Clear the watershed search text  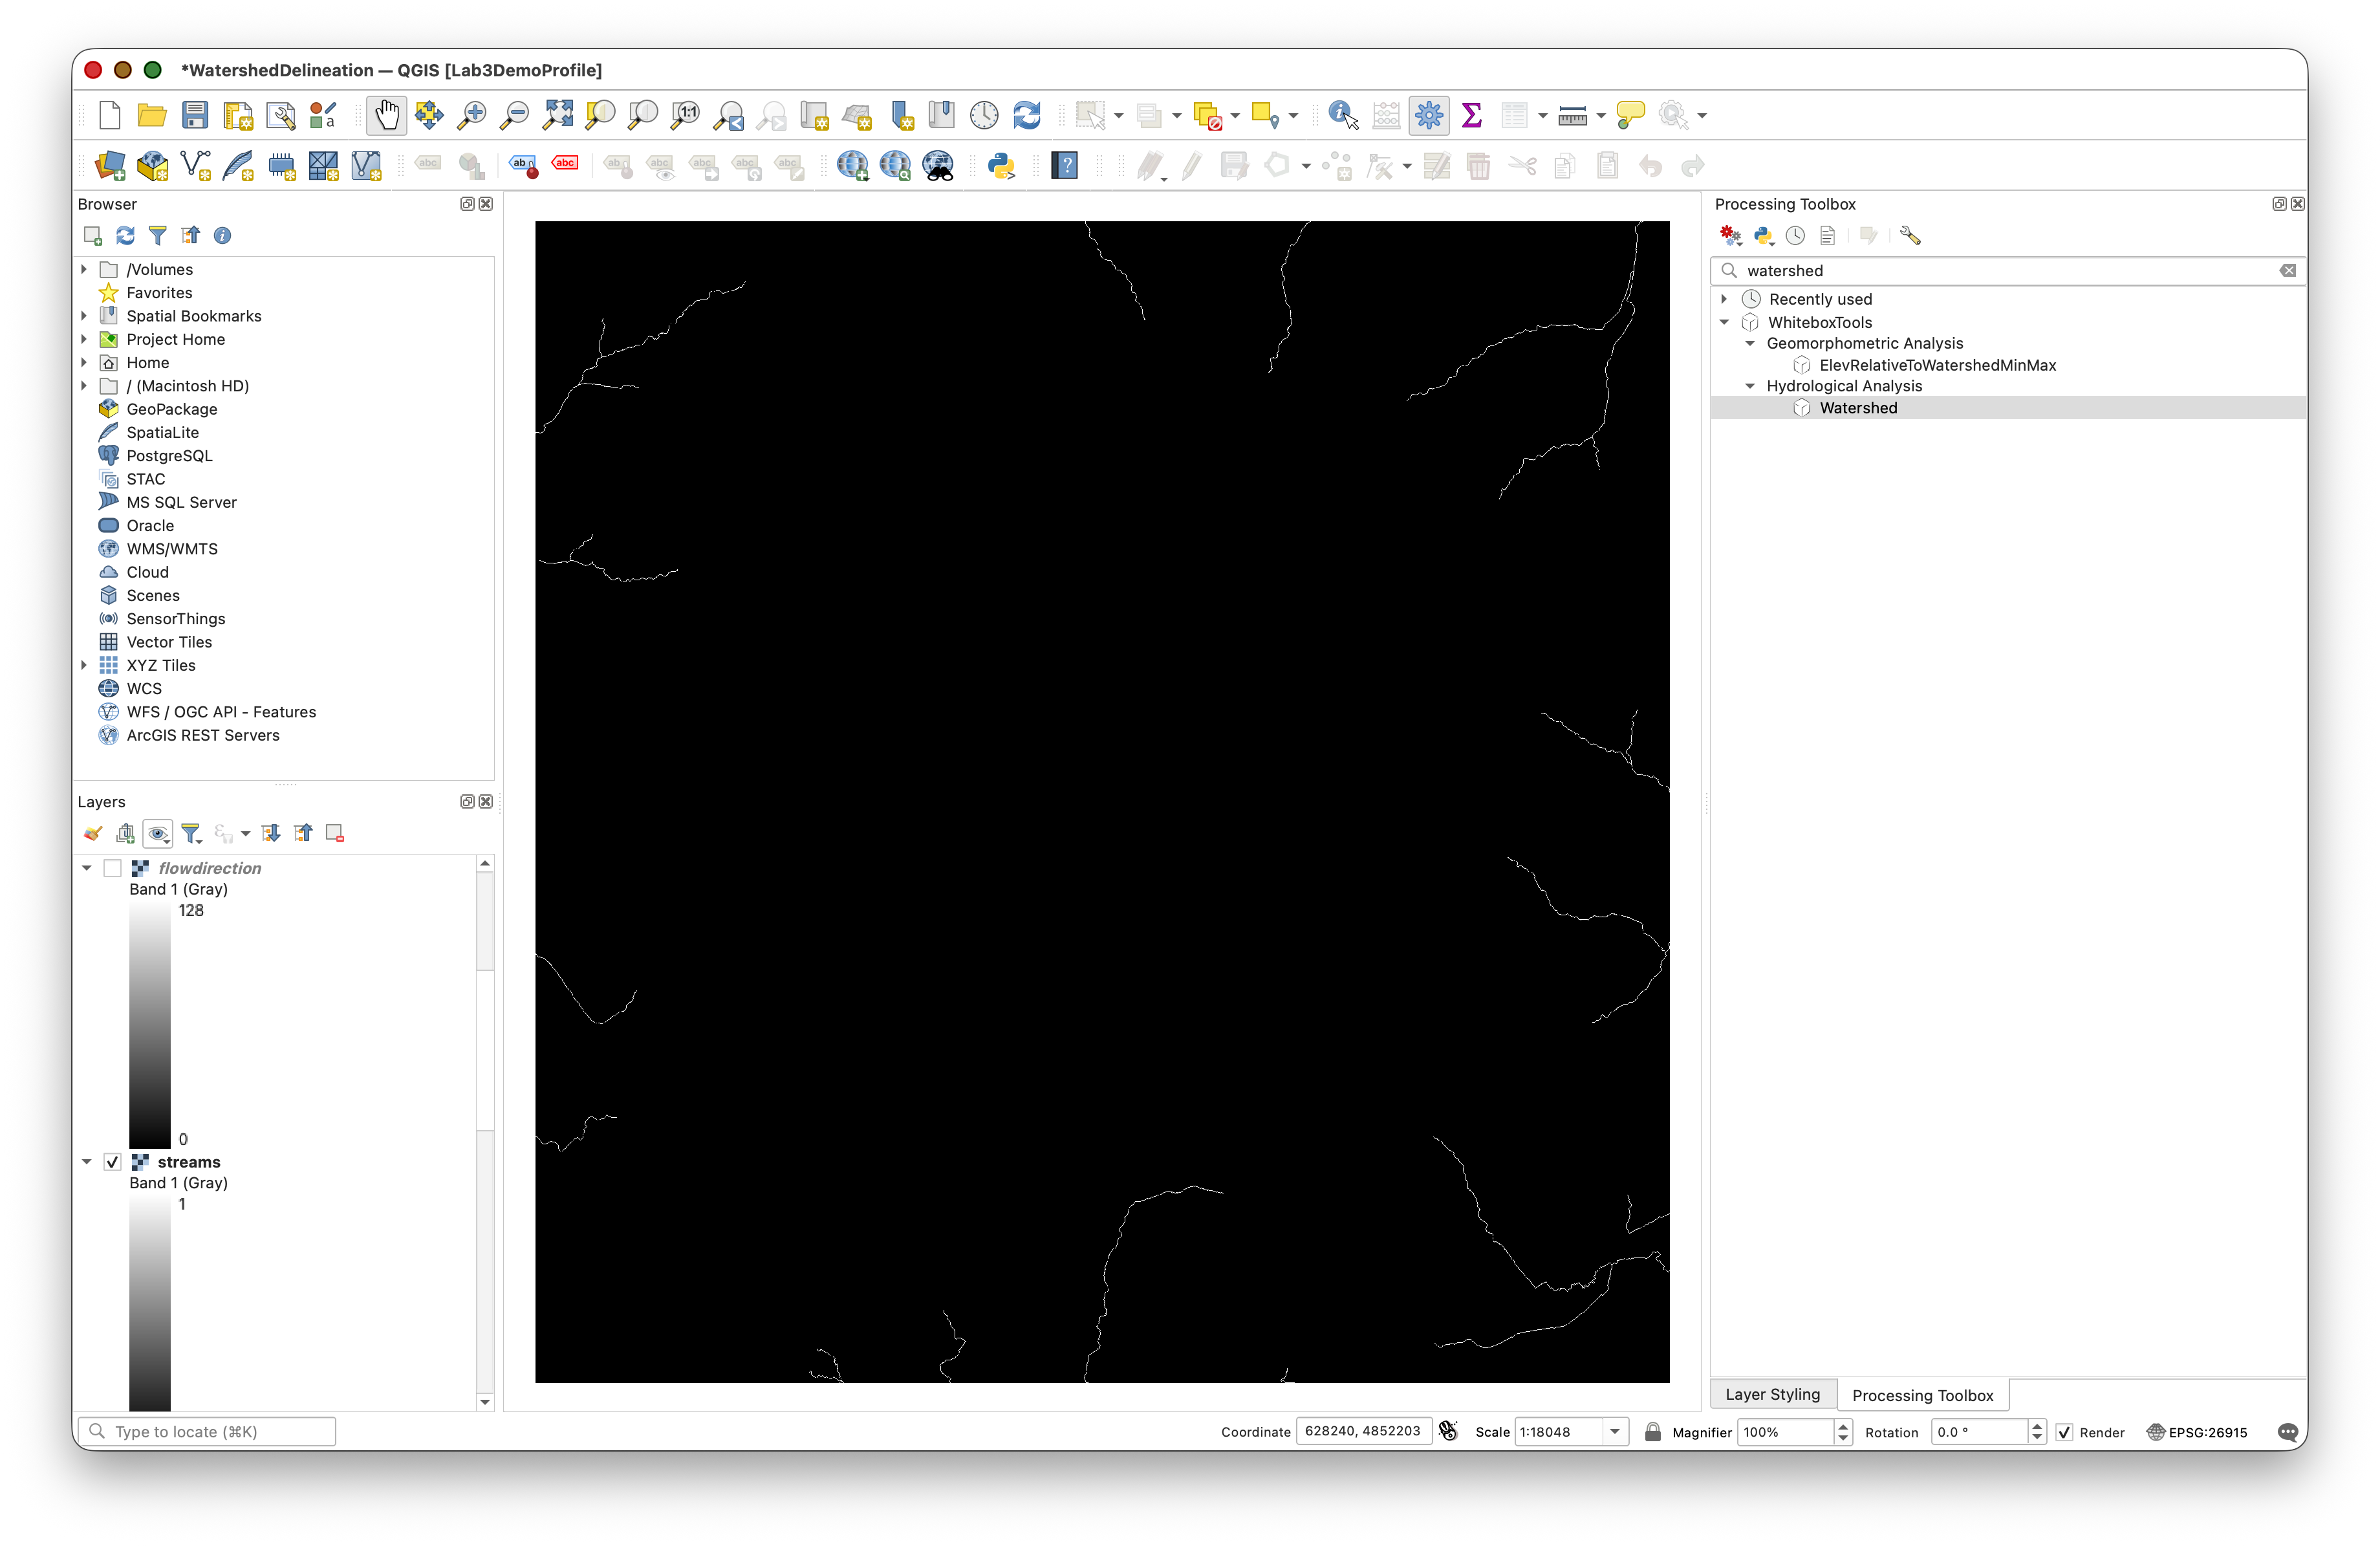[2287, 271]
